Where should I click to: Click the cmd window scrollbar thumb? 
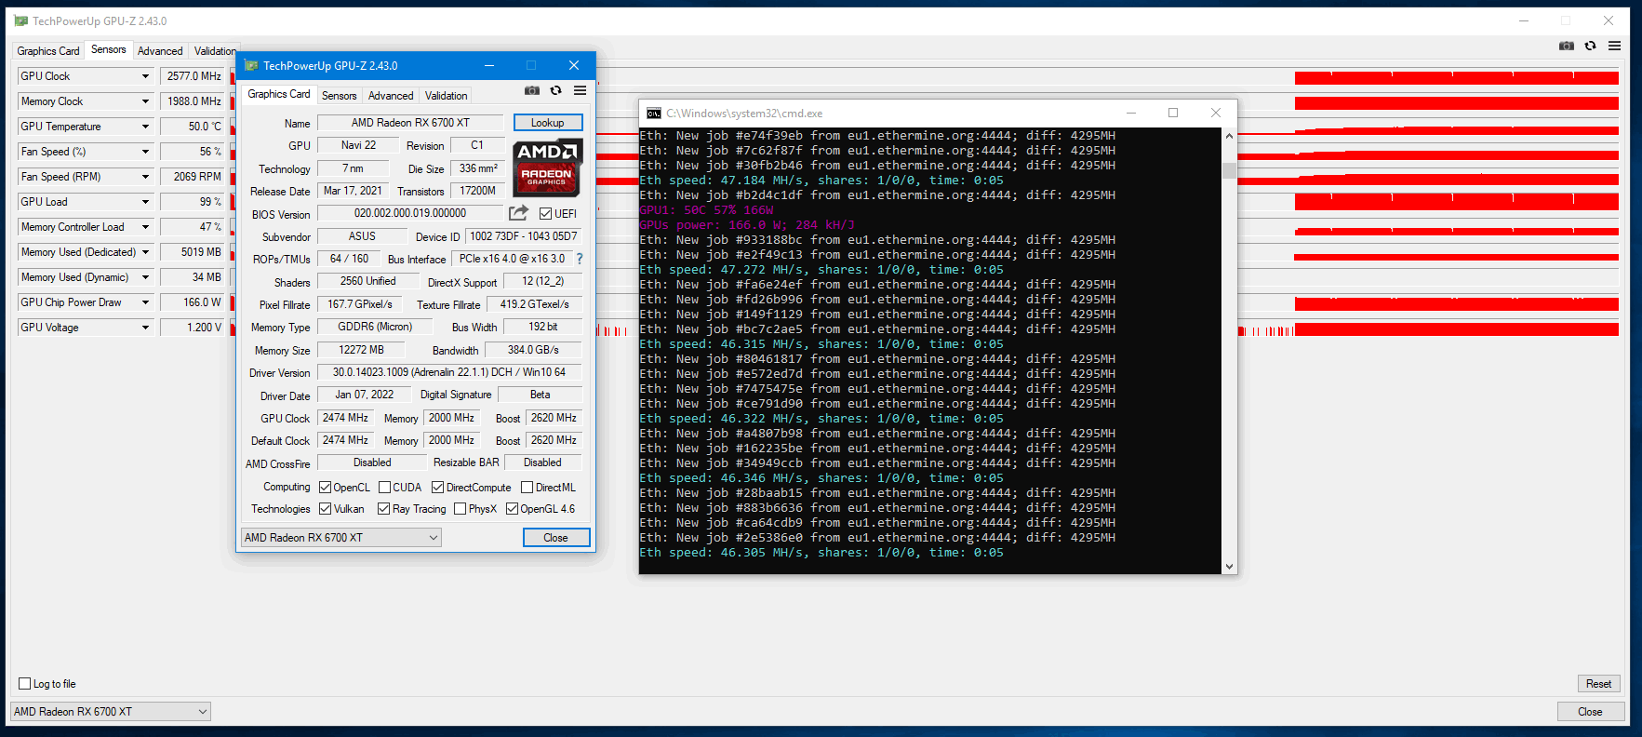click(1229, 170)
